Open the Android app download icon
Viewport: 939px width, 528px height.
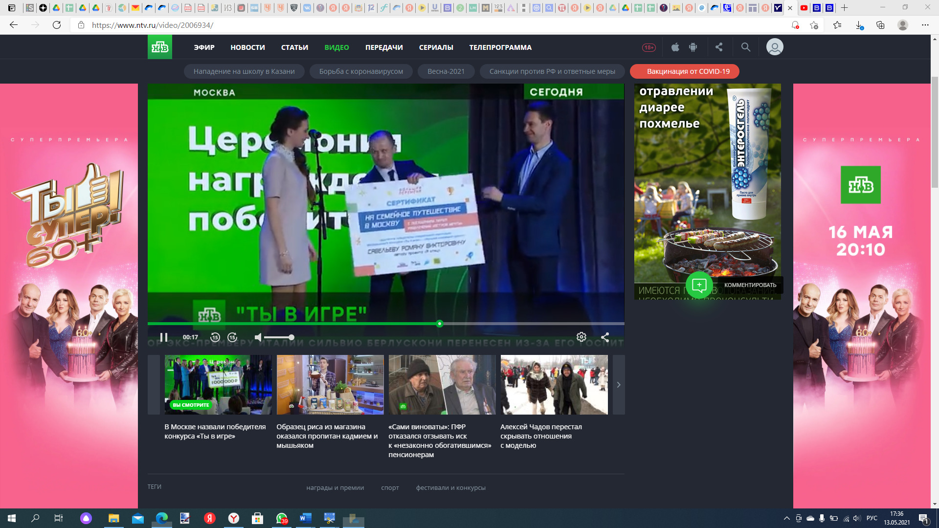click(x=693, y=47)
